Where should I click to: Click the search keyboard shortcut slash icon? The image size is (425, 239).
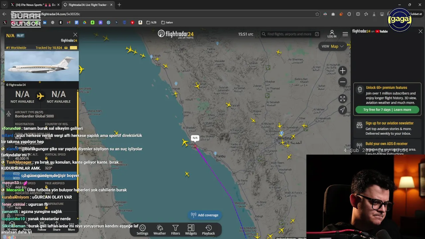pyautogui.click(x=317, y=34)
